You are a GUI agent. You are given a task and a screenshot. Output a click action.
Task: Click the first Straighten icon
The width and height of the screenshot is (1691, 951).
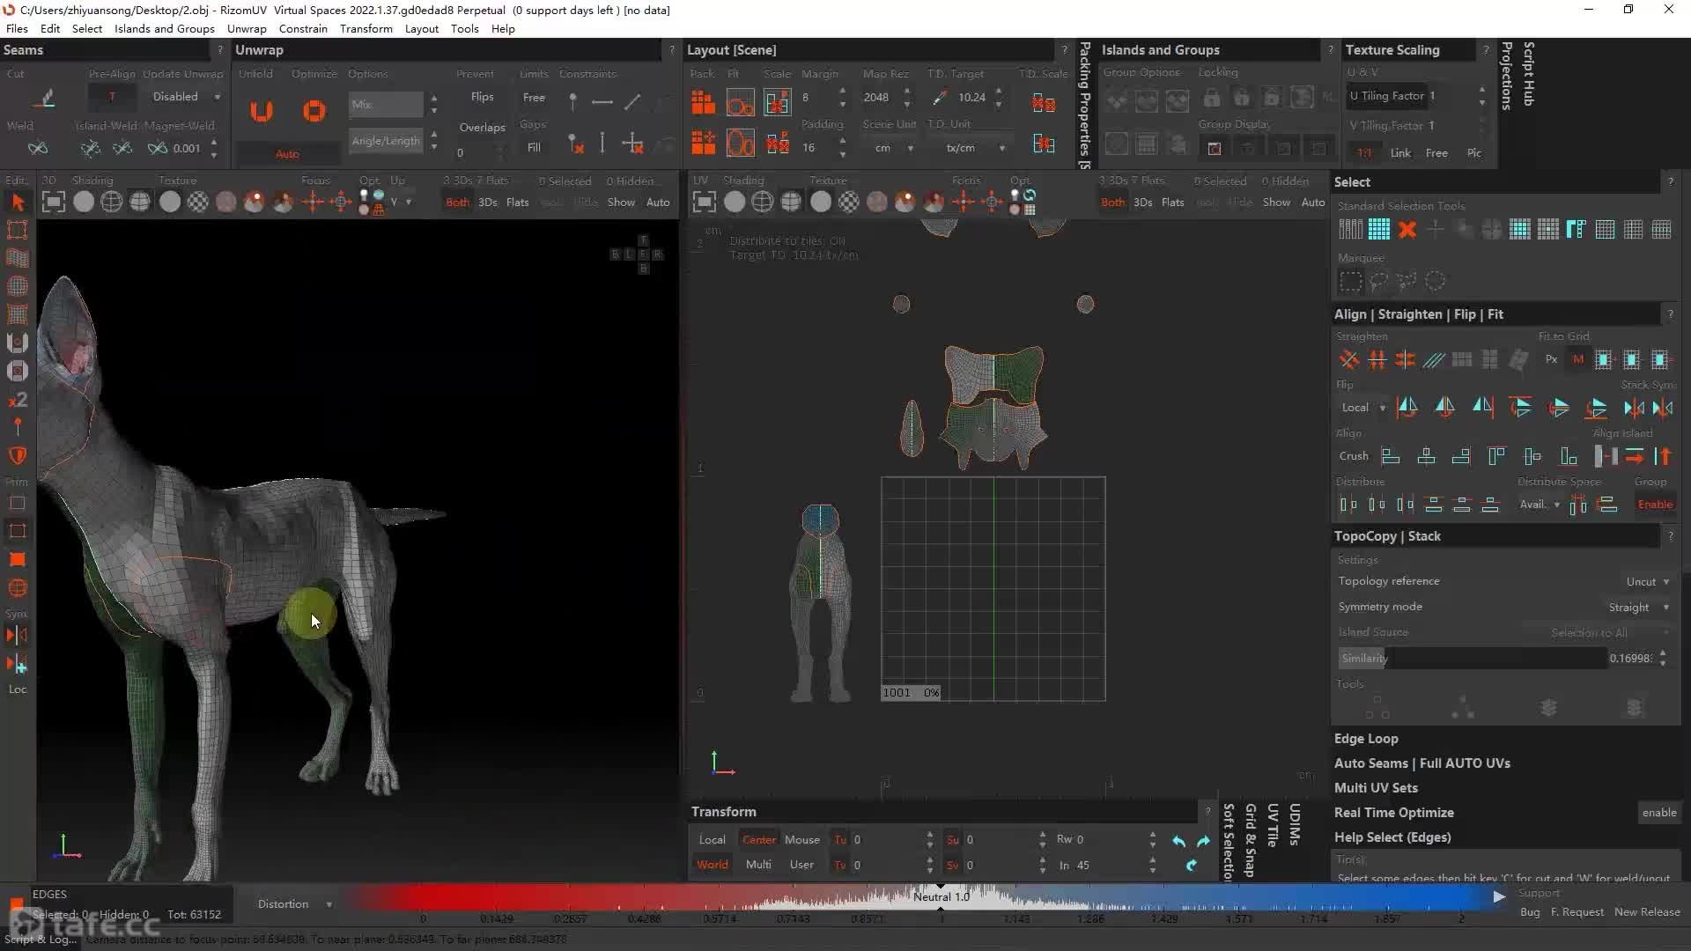point(1348,359)
